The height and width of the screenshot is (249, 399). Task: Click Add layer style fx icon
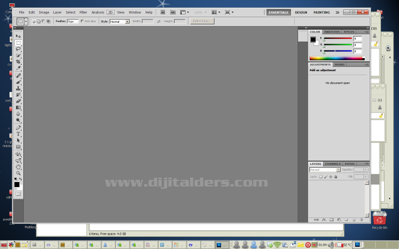pyautogui.click(x=324, y=220)
